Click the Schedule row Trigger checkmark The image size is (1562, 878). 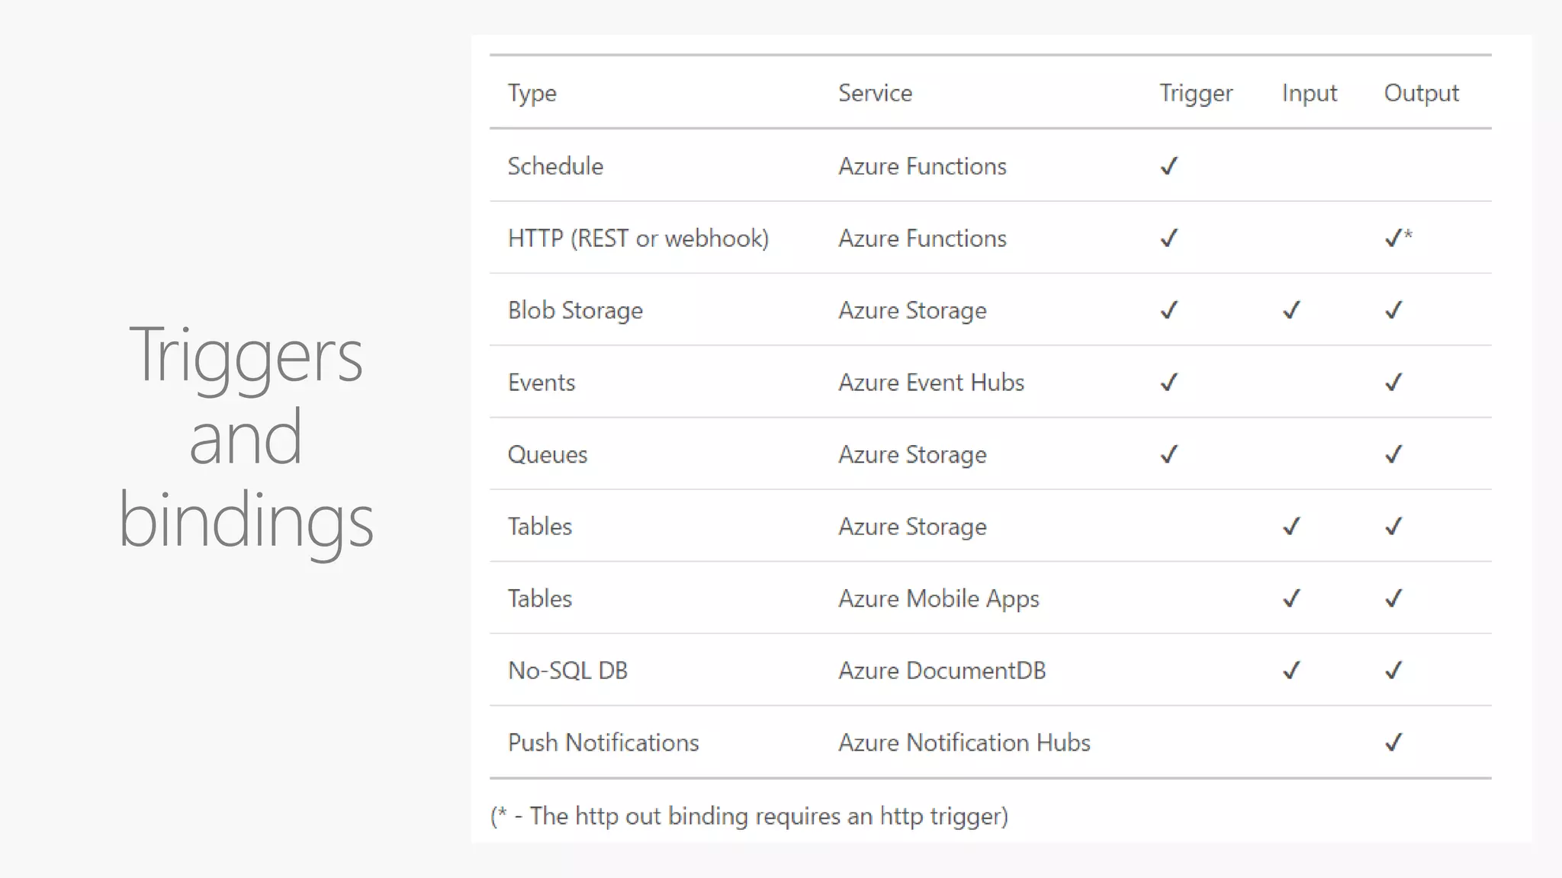[x=1169, y=166]
